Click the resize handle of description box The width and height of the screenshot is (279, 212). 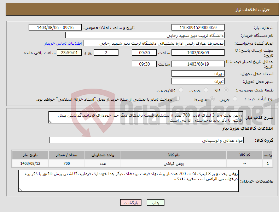(51, 121)
